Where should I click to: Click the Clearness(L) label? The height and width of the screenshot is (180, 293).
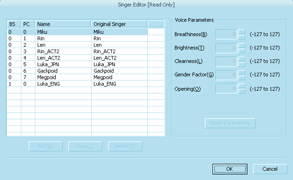click(188, 61)
